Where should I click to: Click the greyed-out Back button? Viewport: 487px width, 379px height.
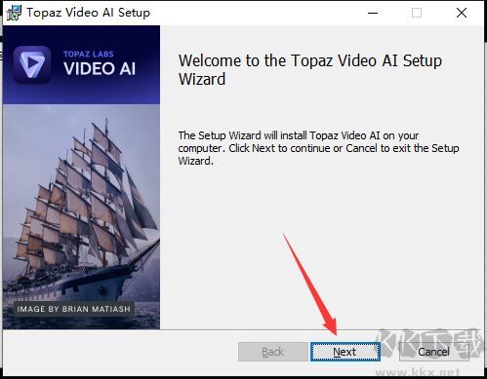pos(273,352)
